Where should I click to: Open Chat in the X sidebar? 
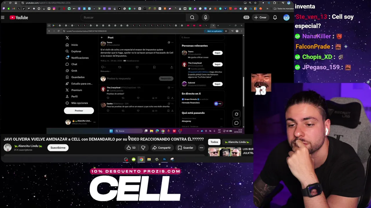tap(71, 64)
